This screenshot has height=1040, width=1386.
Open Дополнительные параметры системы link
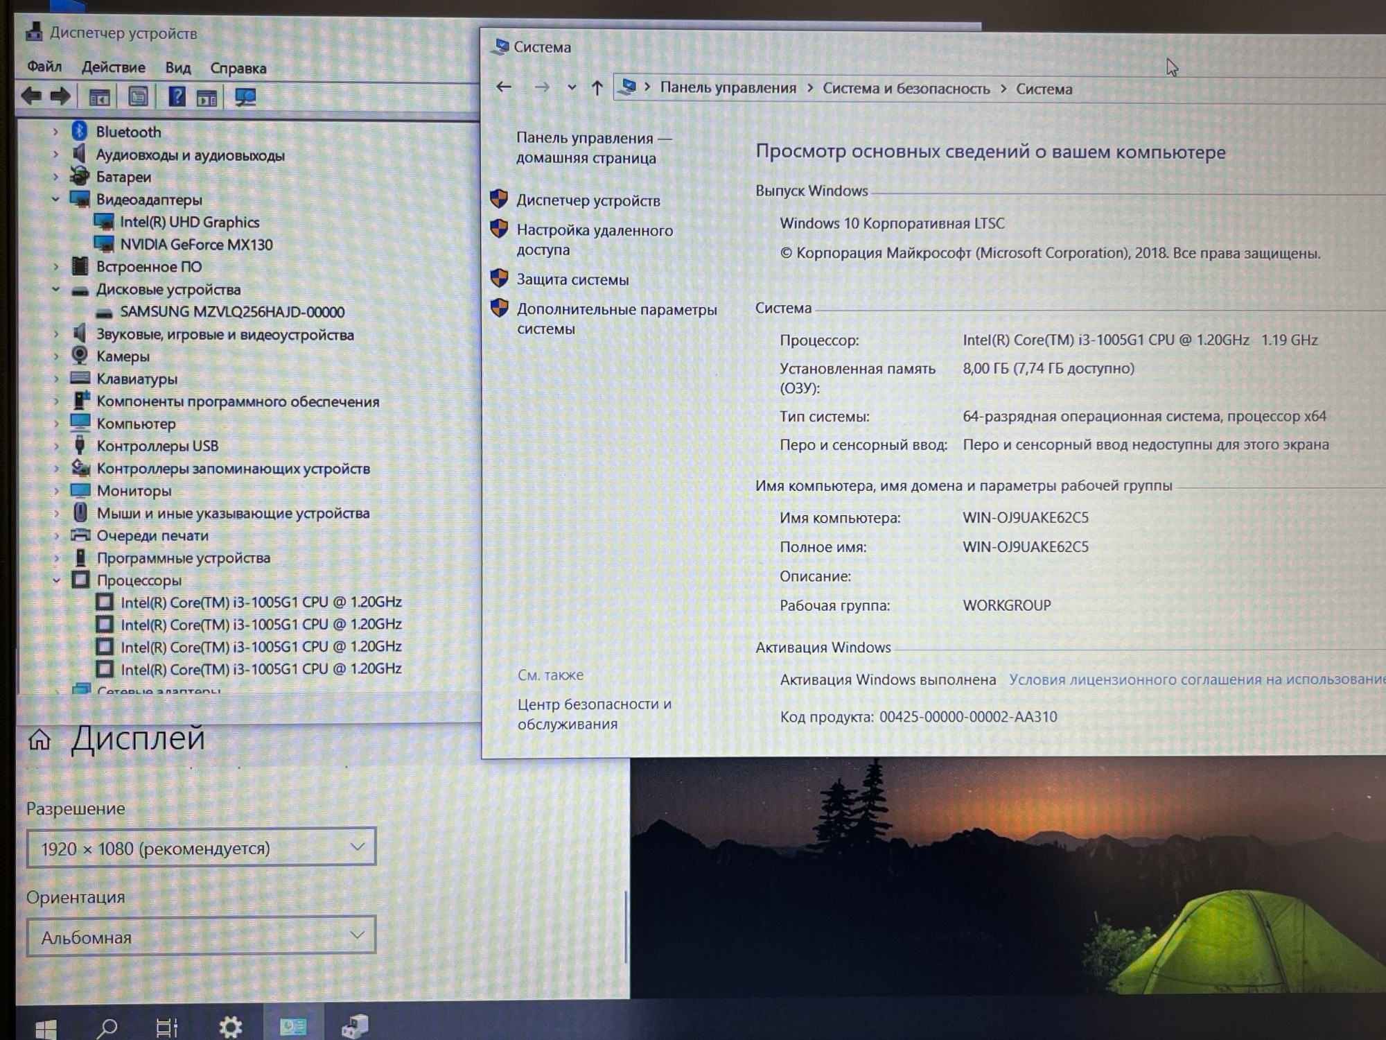617,319
